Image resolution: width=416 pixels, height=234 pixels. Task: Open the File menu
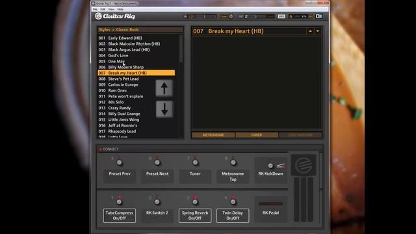tap(95, 9)
